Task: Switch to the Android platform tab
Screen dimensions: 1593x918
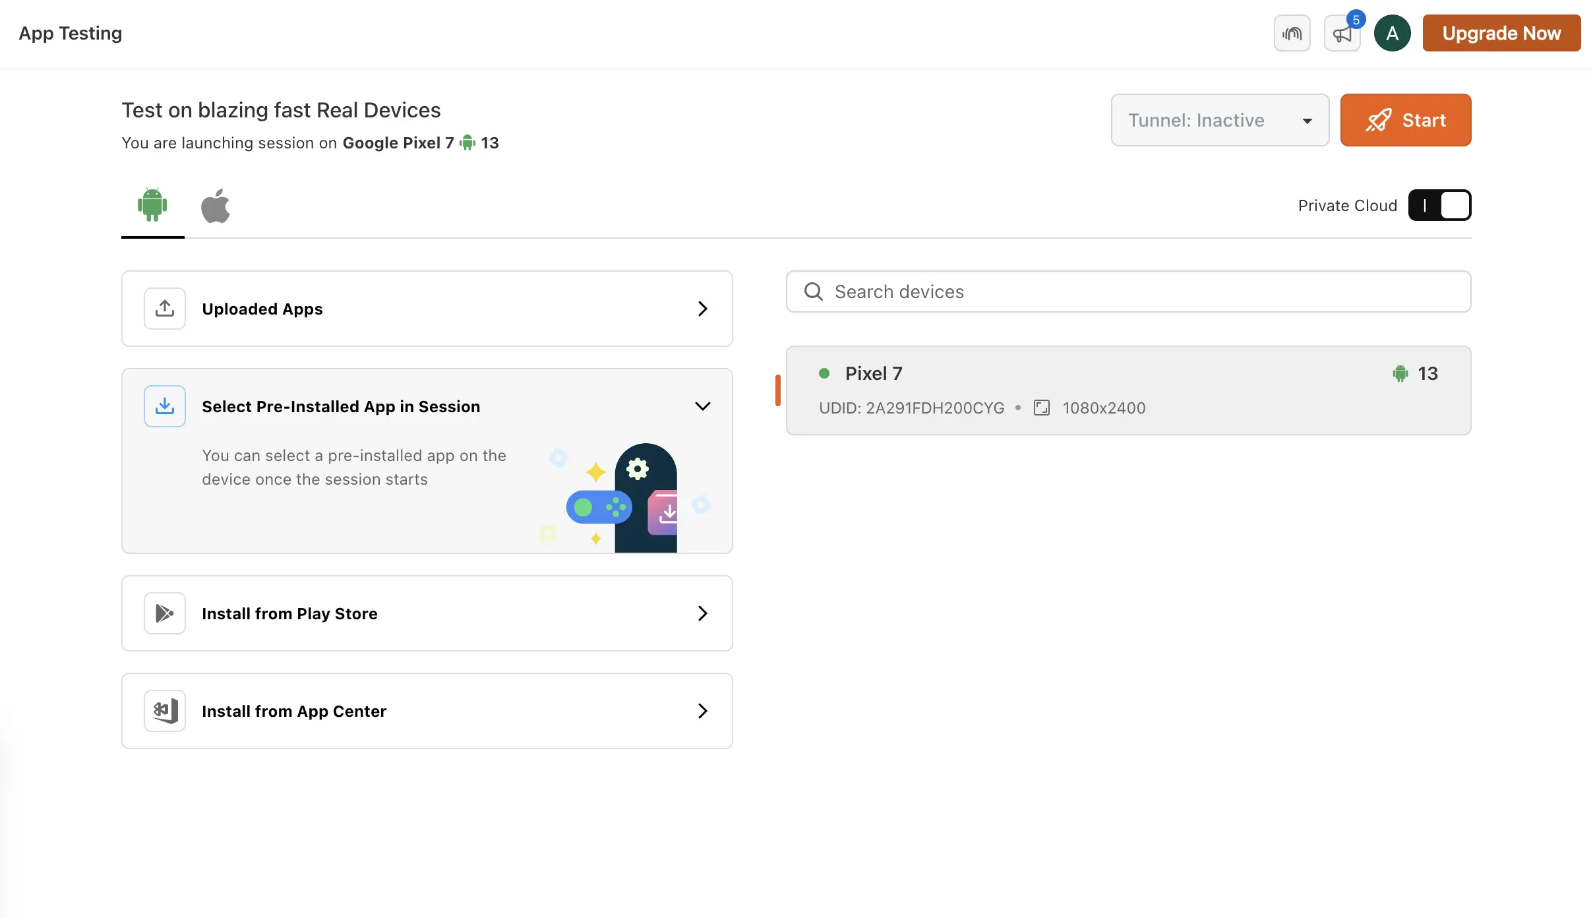Action: (x=152, y=205)
